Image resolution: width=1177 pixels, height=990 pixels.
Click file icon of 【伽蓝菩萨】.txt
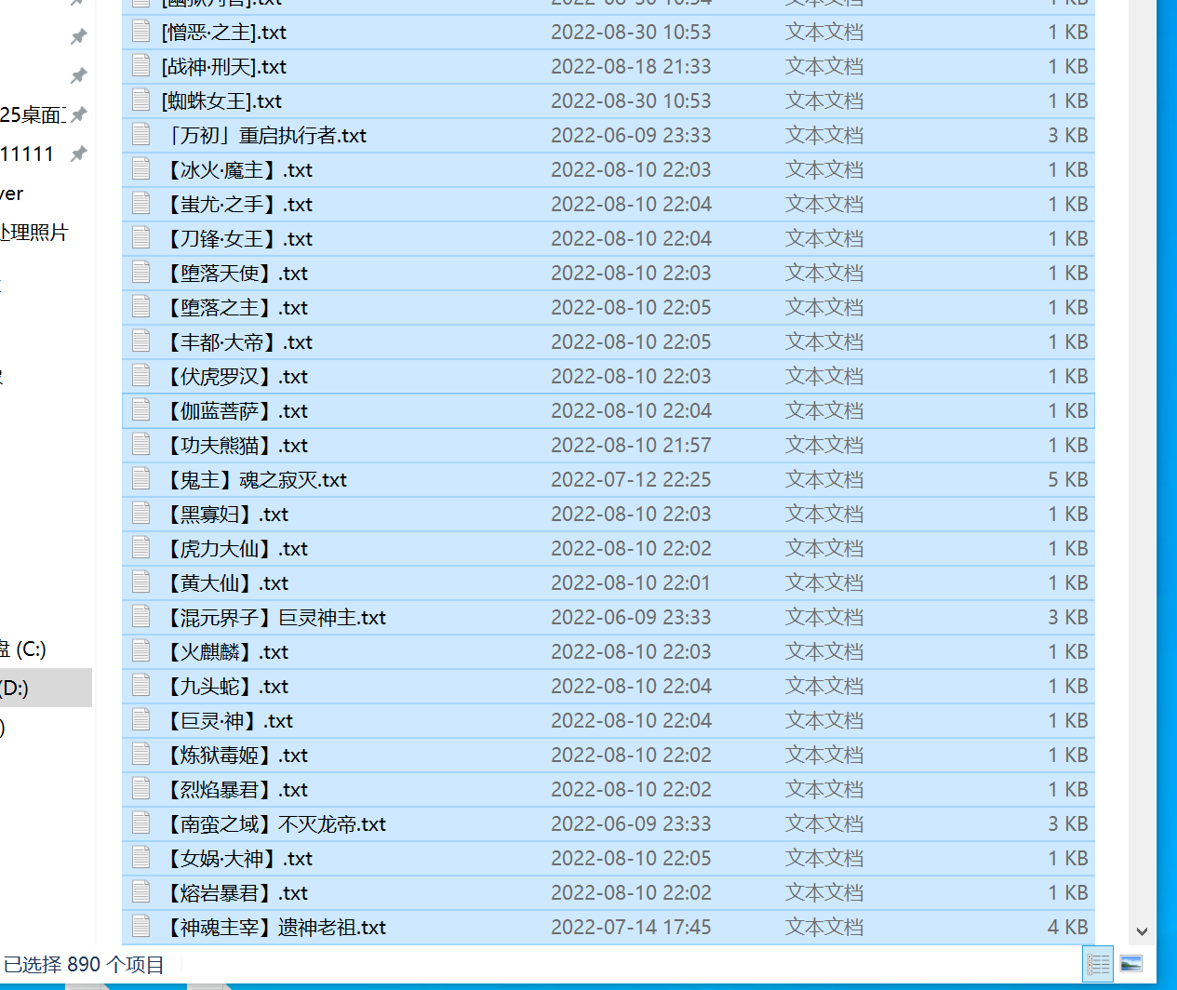141,410
